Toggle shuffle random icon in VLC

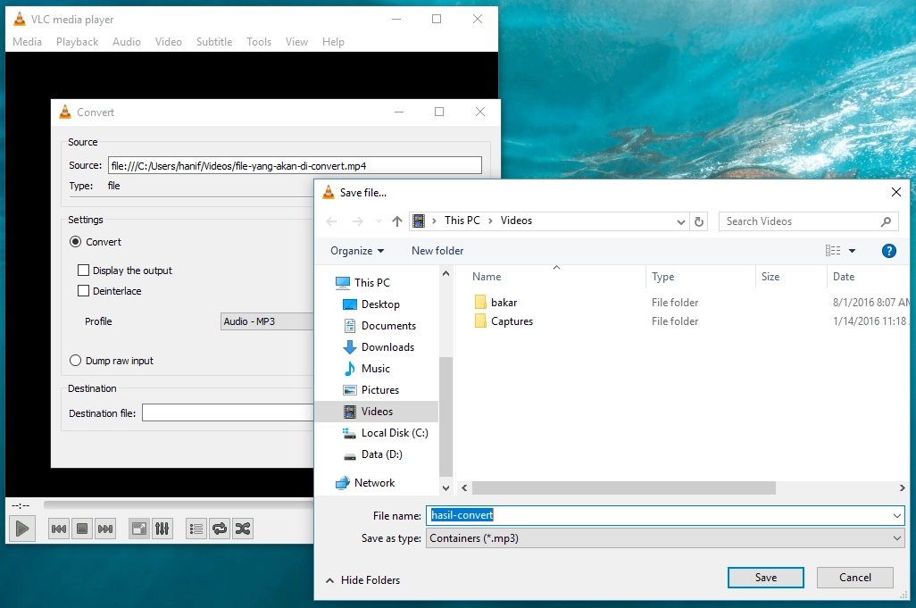243,529
